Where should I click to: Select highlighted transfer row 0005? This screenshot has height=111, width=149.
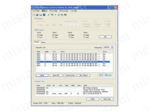click(x=73, y=62)
